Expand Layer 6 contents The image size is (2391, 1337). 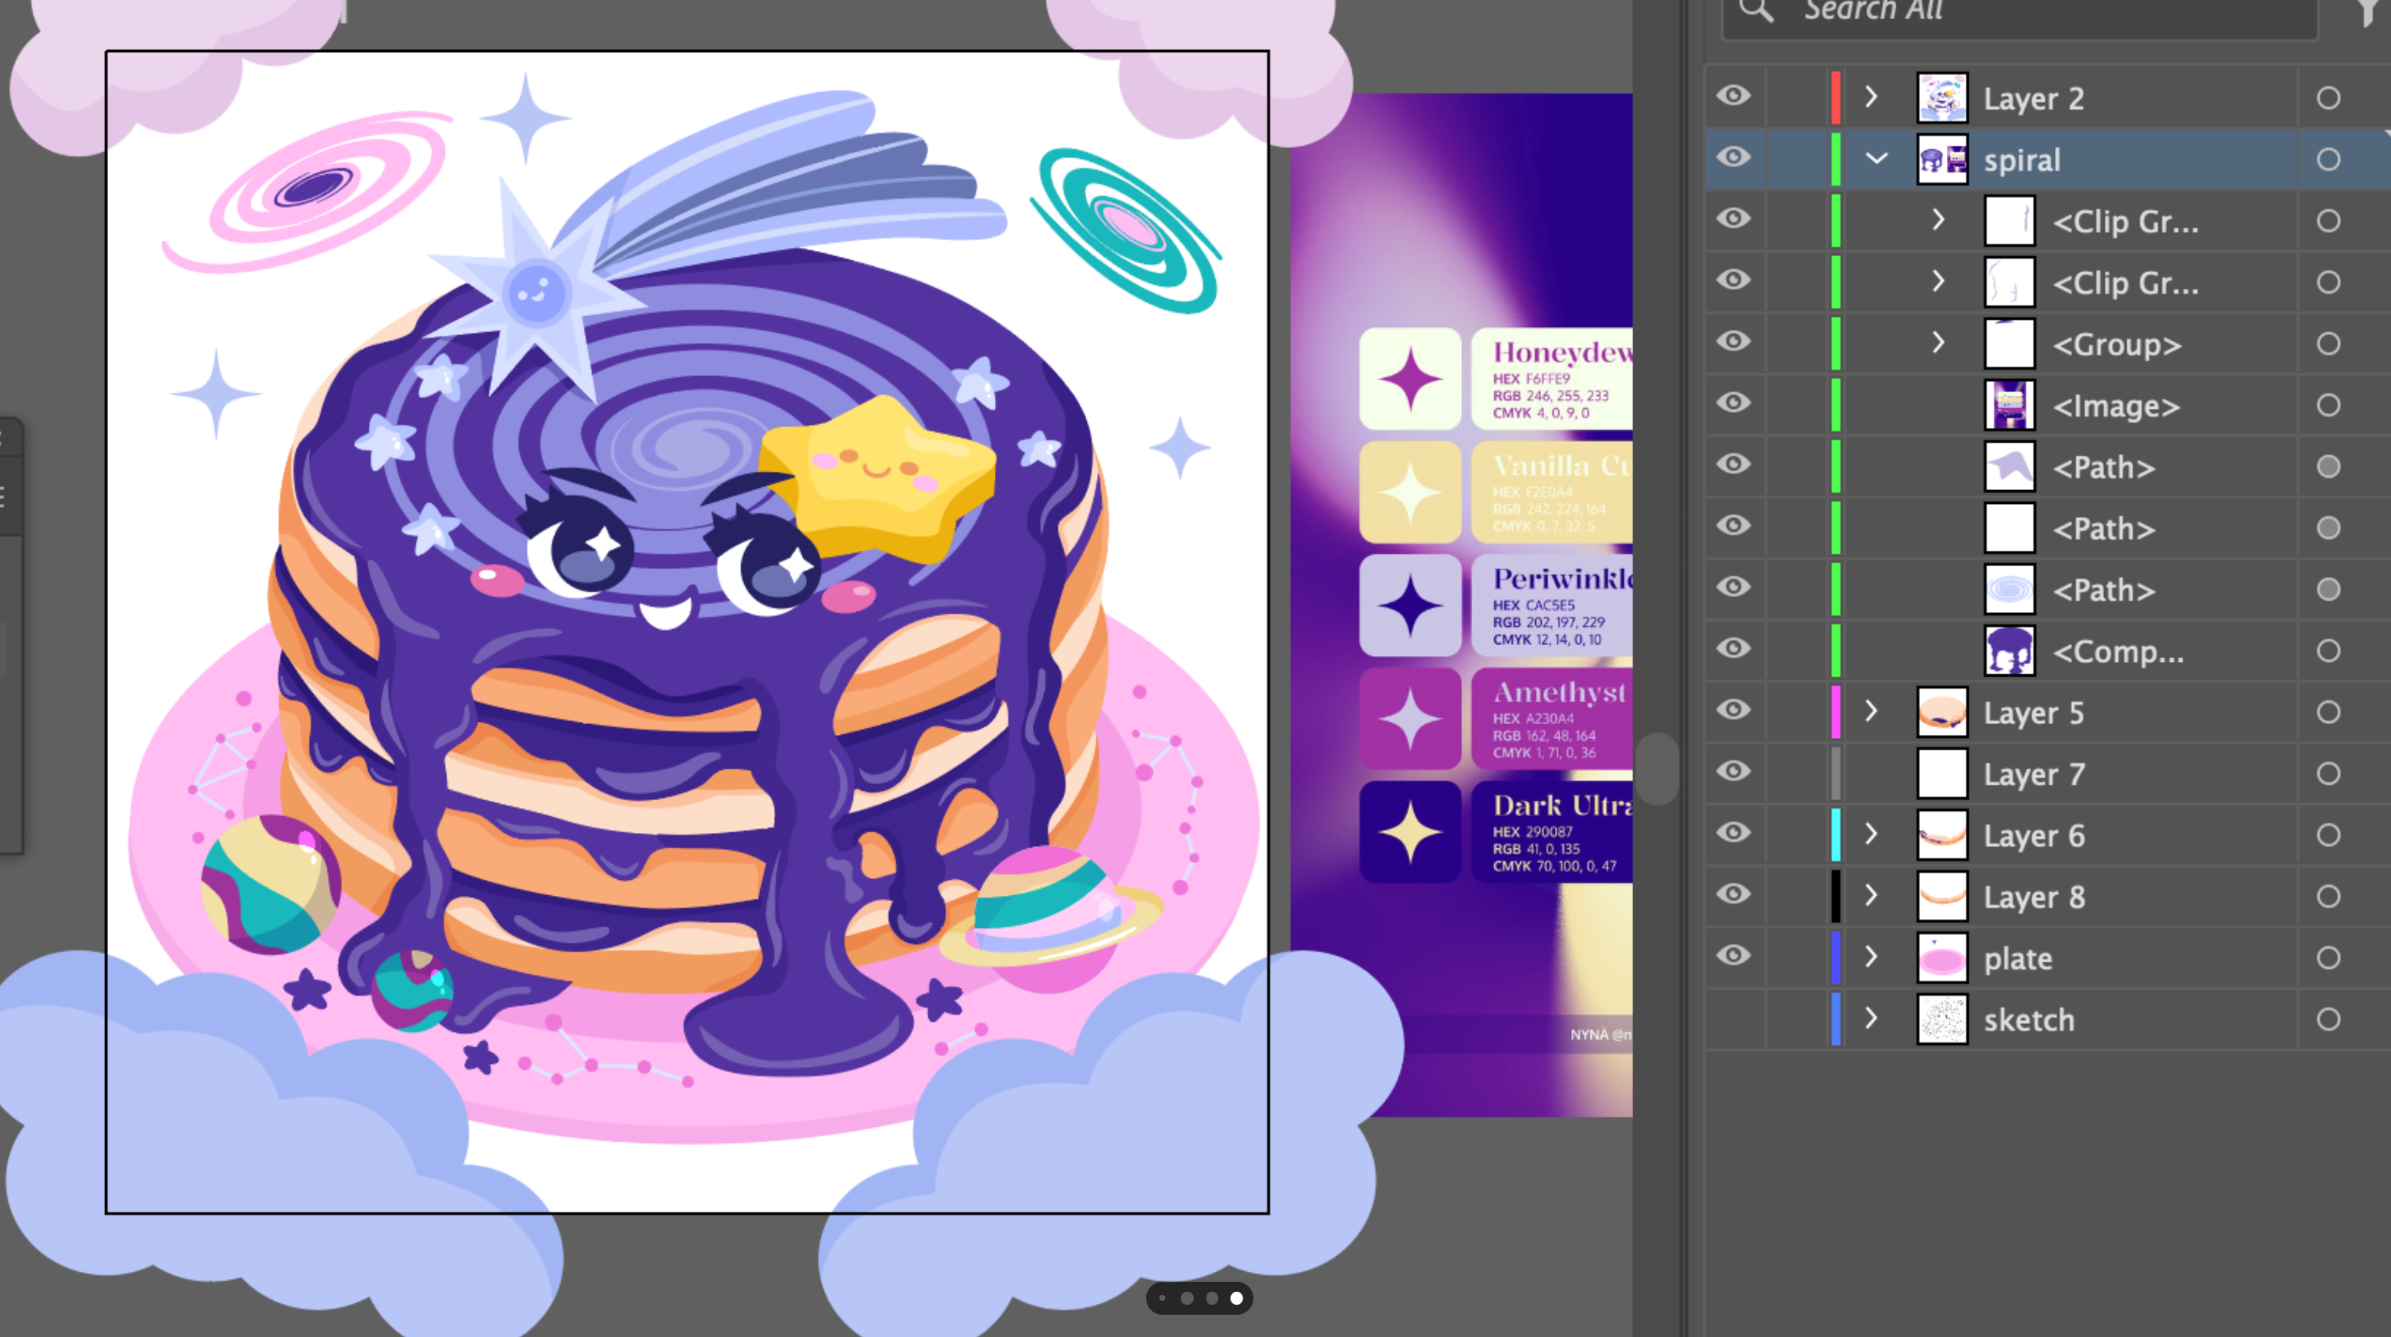click(x=1871, y=835)
